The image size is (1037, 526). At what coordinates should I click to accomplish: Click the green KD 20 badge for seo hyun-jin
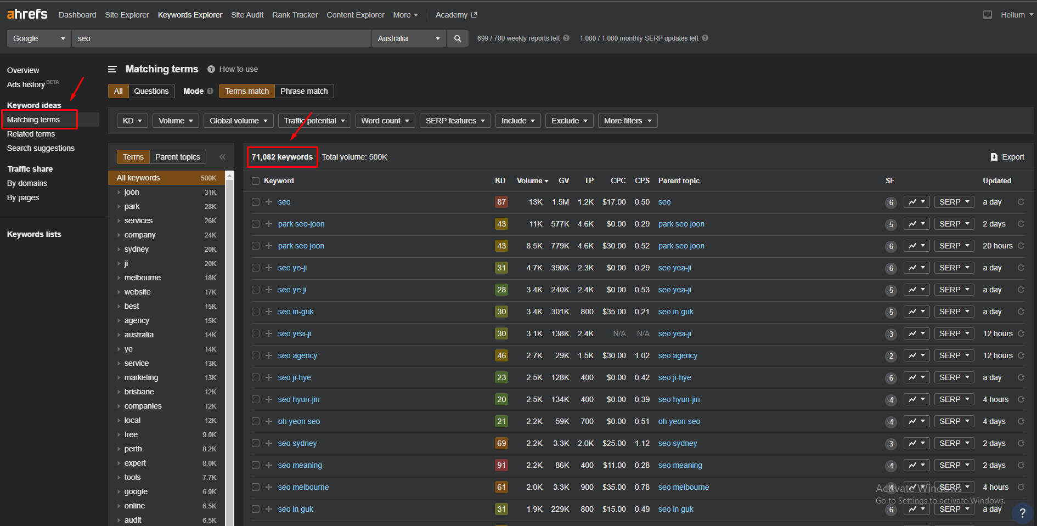501,399
